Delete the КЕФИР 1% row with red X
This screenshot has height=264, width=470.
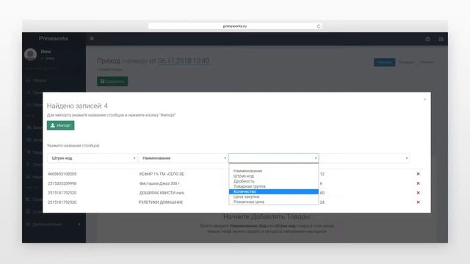coord(418,174)
